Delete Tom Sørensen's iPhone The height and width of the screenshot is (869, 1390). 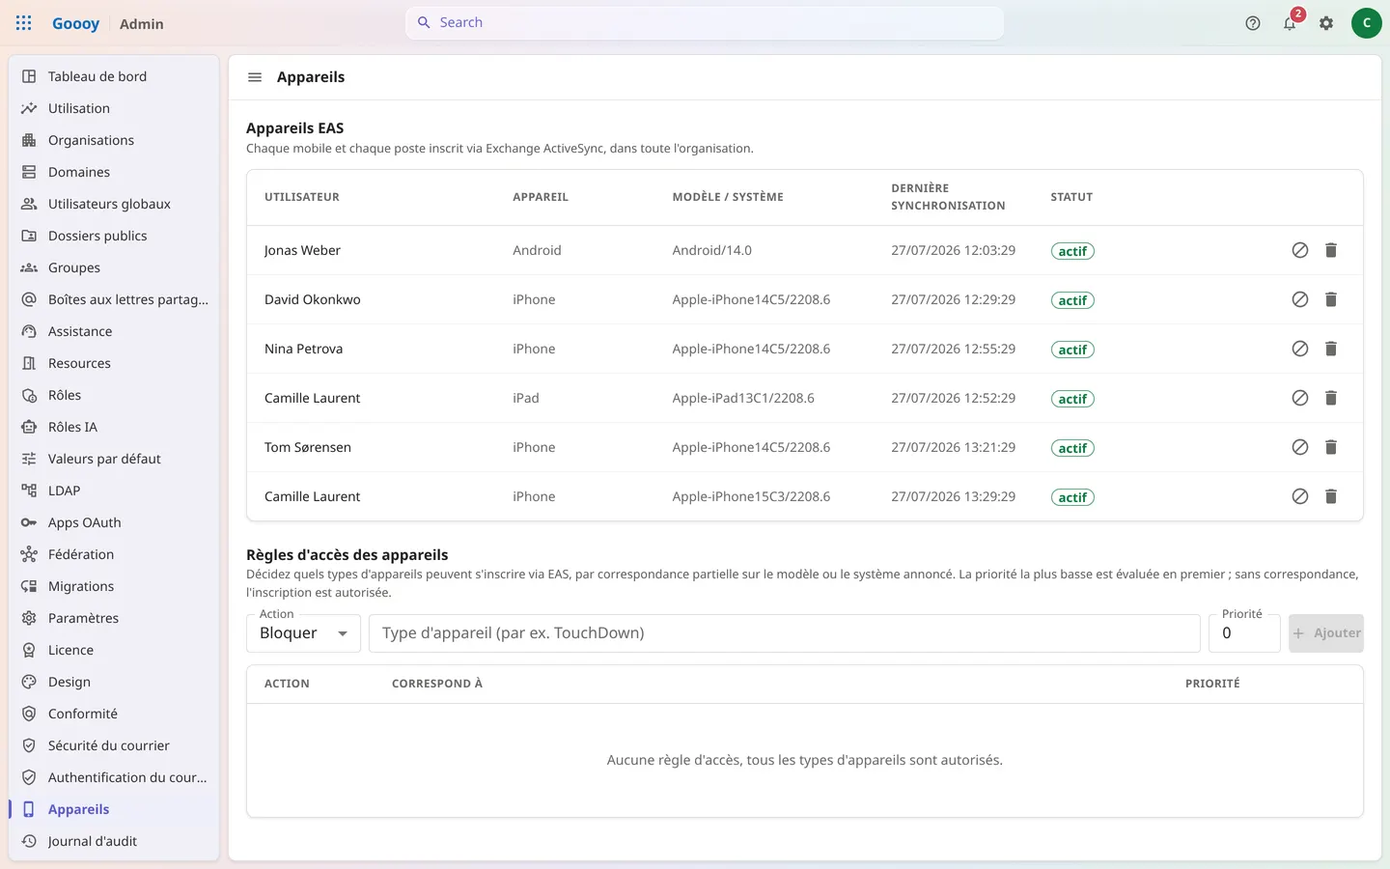tap(1331, 447)
